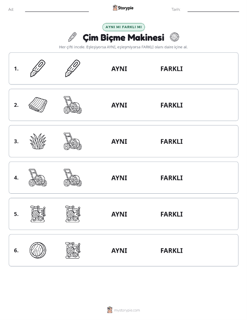
Task: Circle AYNI for row 1
Action: click(x=119, y=69)
